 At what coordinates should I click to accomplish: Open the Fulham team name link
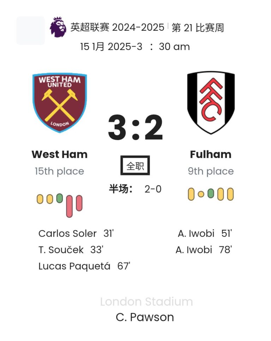pyautogui.click(x=211, y=154)
